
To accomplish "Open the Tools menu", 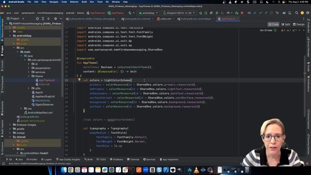I will pyautogui.click(x=100, y=2).
